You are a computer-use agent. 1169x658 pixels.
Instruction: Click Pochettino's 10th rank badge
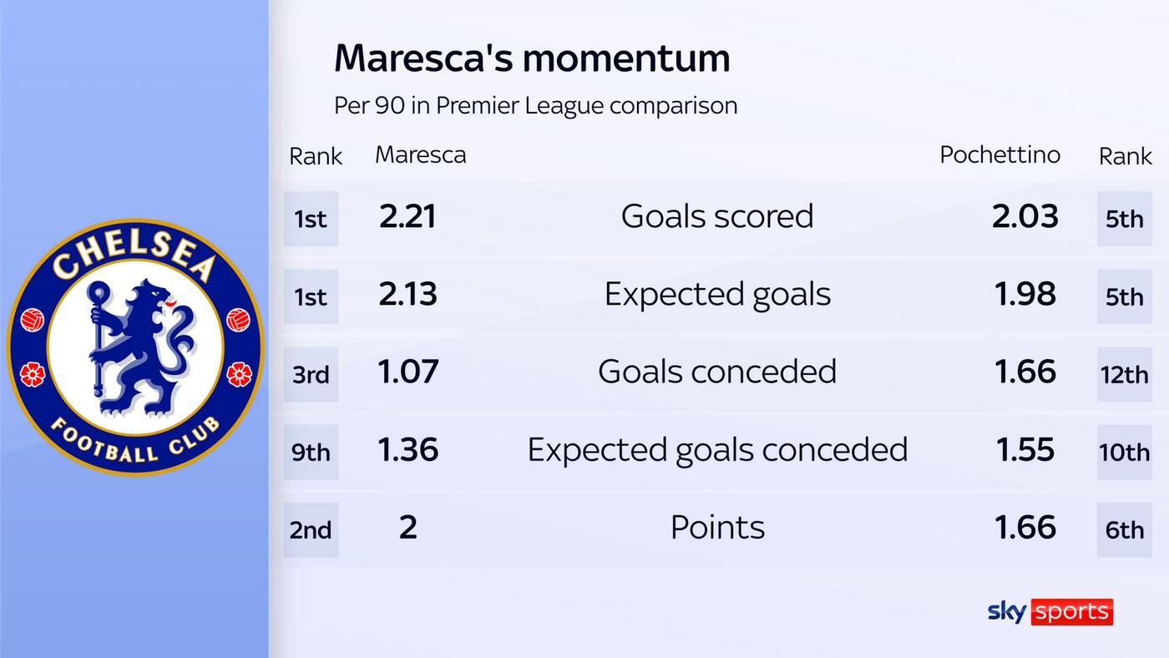1124,453
